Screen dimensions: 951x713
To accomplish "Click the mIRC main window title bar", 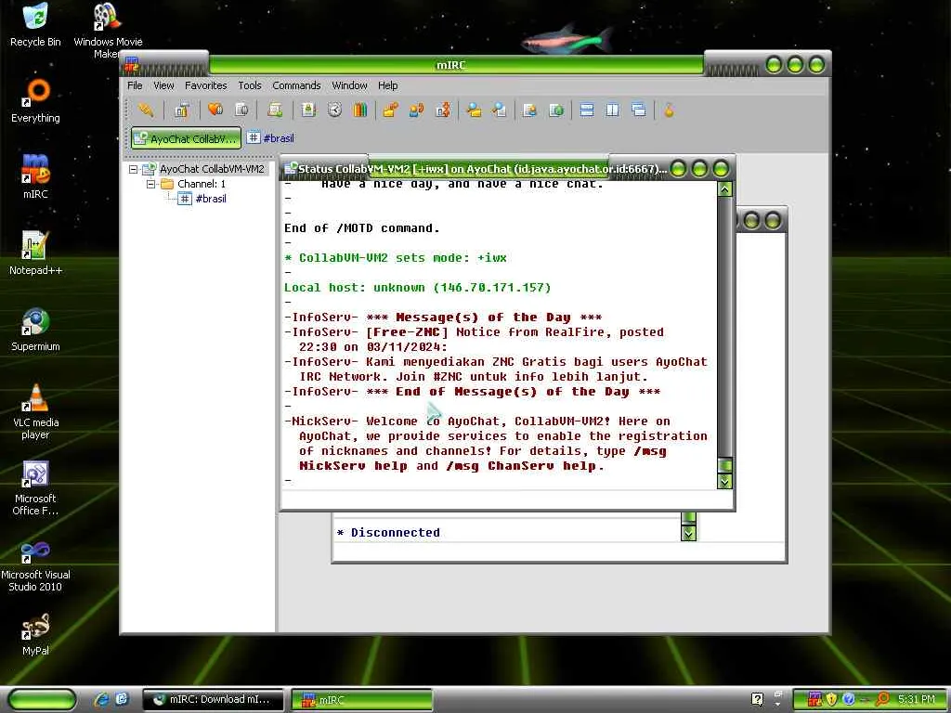I will click(x=451, y=65).
